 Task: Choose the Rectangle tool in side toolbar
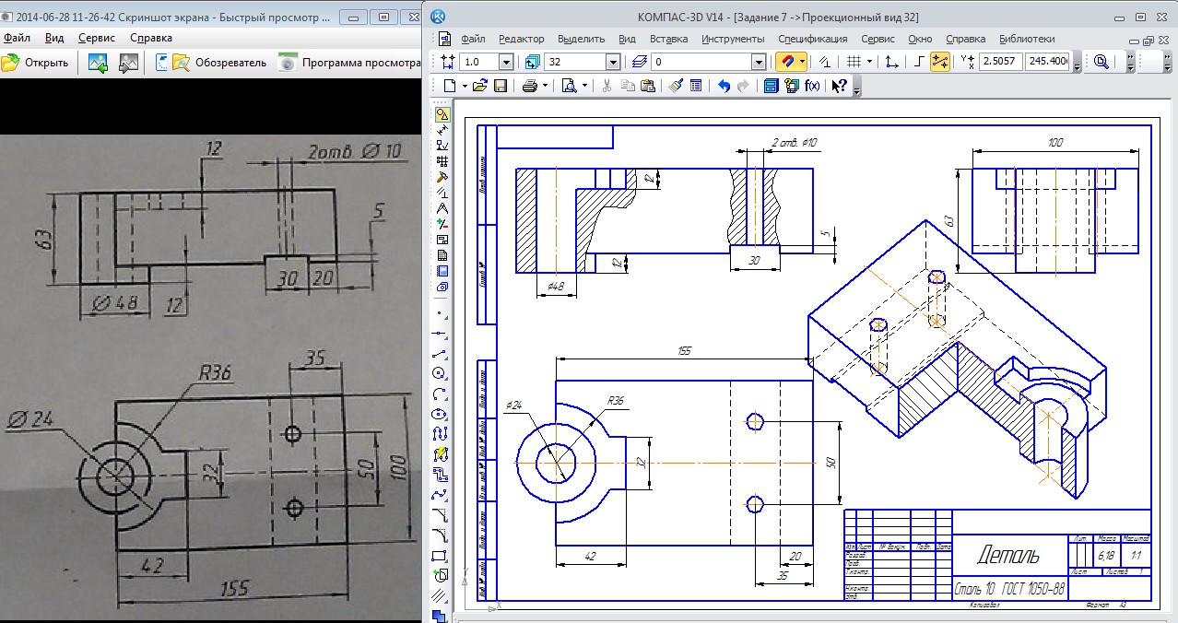(441, 556)
